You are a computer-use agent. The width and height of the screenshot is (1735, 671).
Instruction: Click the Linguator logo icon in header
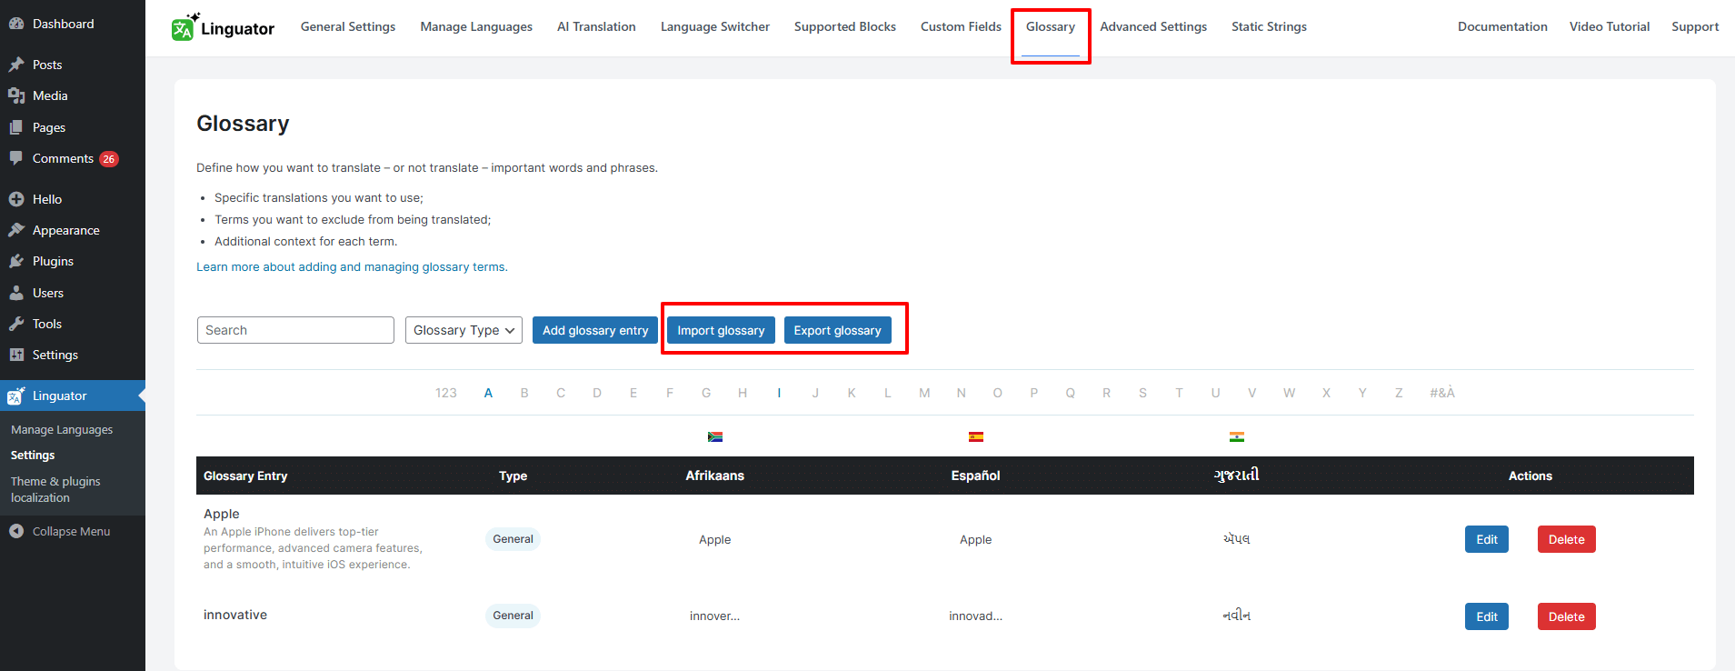point(184,28)
